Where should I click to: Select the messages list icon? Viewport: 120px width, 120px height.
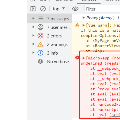[x=40, y=19]
